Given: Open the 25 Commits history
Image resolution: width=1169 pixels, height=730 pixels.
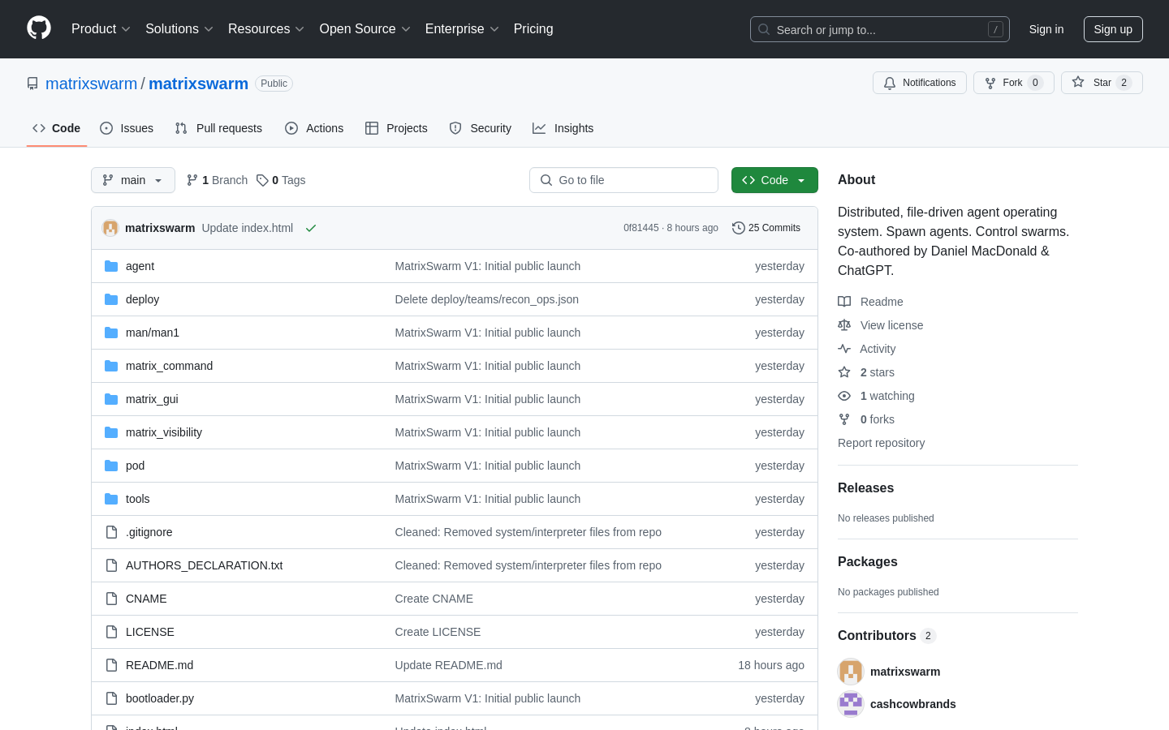Looking at the screenshot, I should tap(766, 228).
